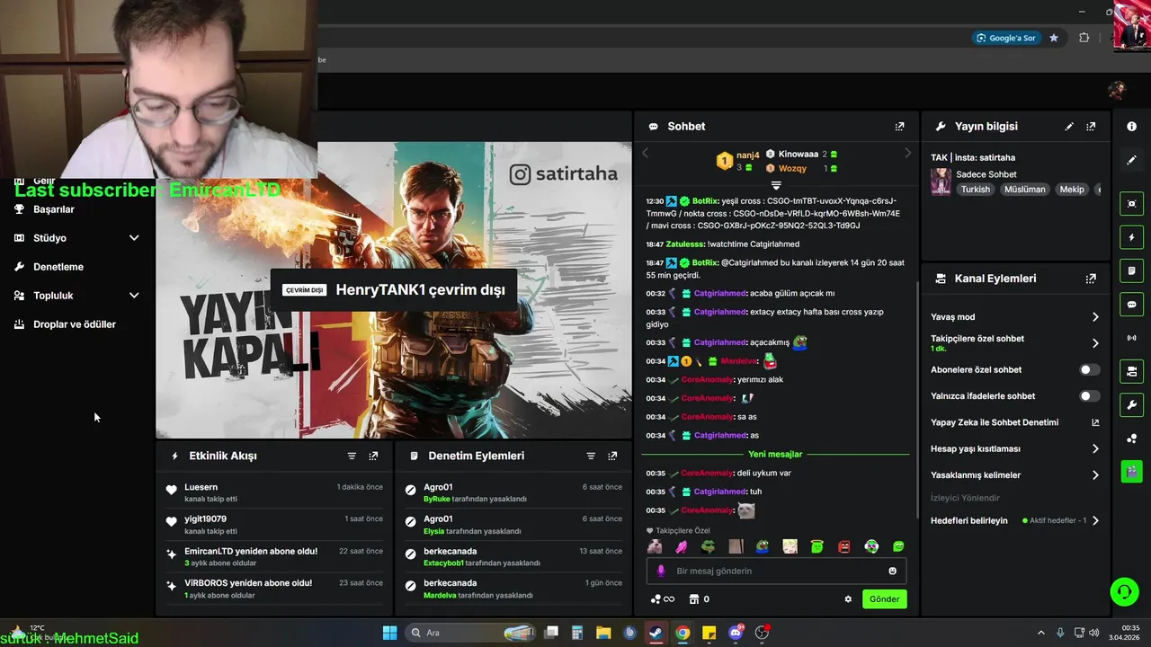Screen dimensions: 1151x647
Task: Go to next leaderboard page arrow in chat
Action: click(907, 154)
